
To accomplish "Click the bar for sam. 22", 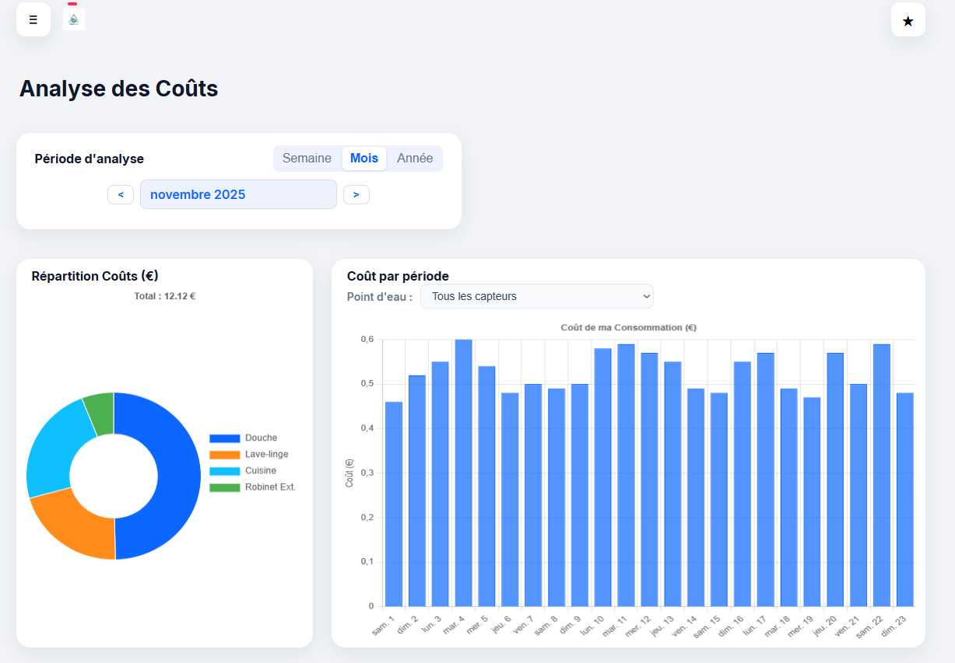I will click(881, 475).
